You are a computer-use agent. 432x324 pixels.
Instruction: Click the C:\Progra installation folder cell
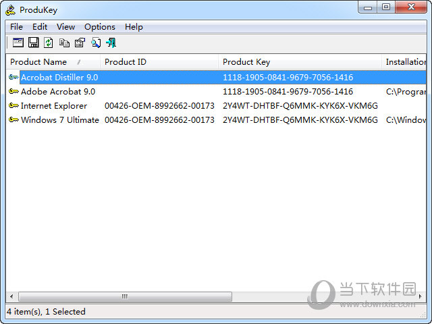(406, 92)
